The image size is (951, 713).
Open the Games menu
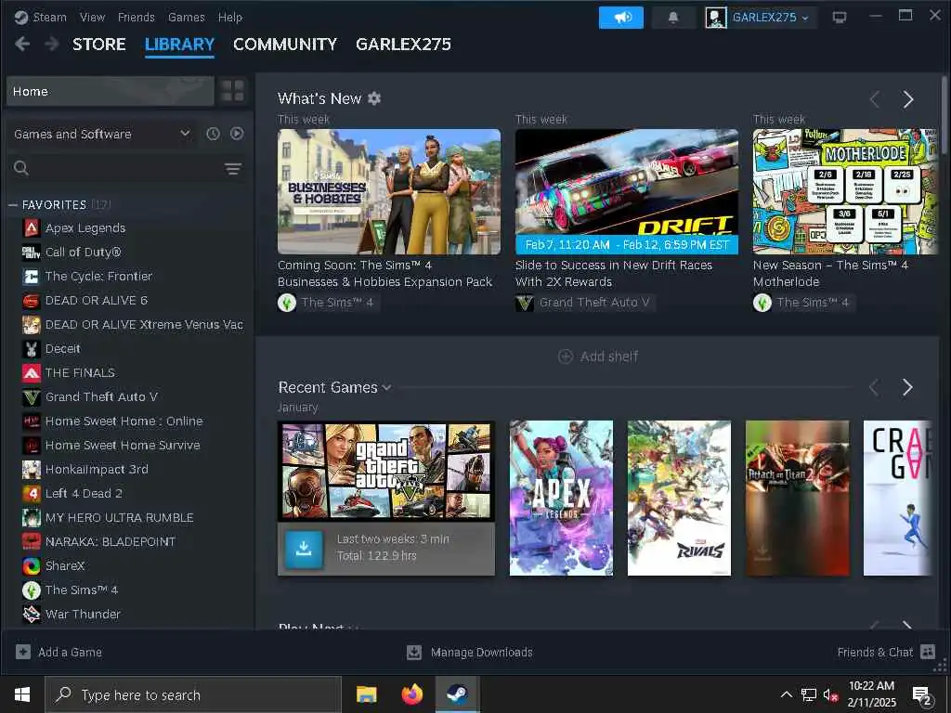186,17
